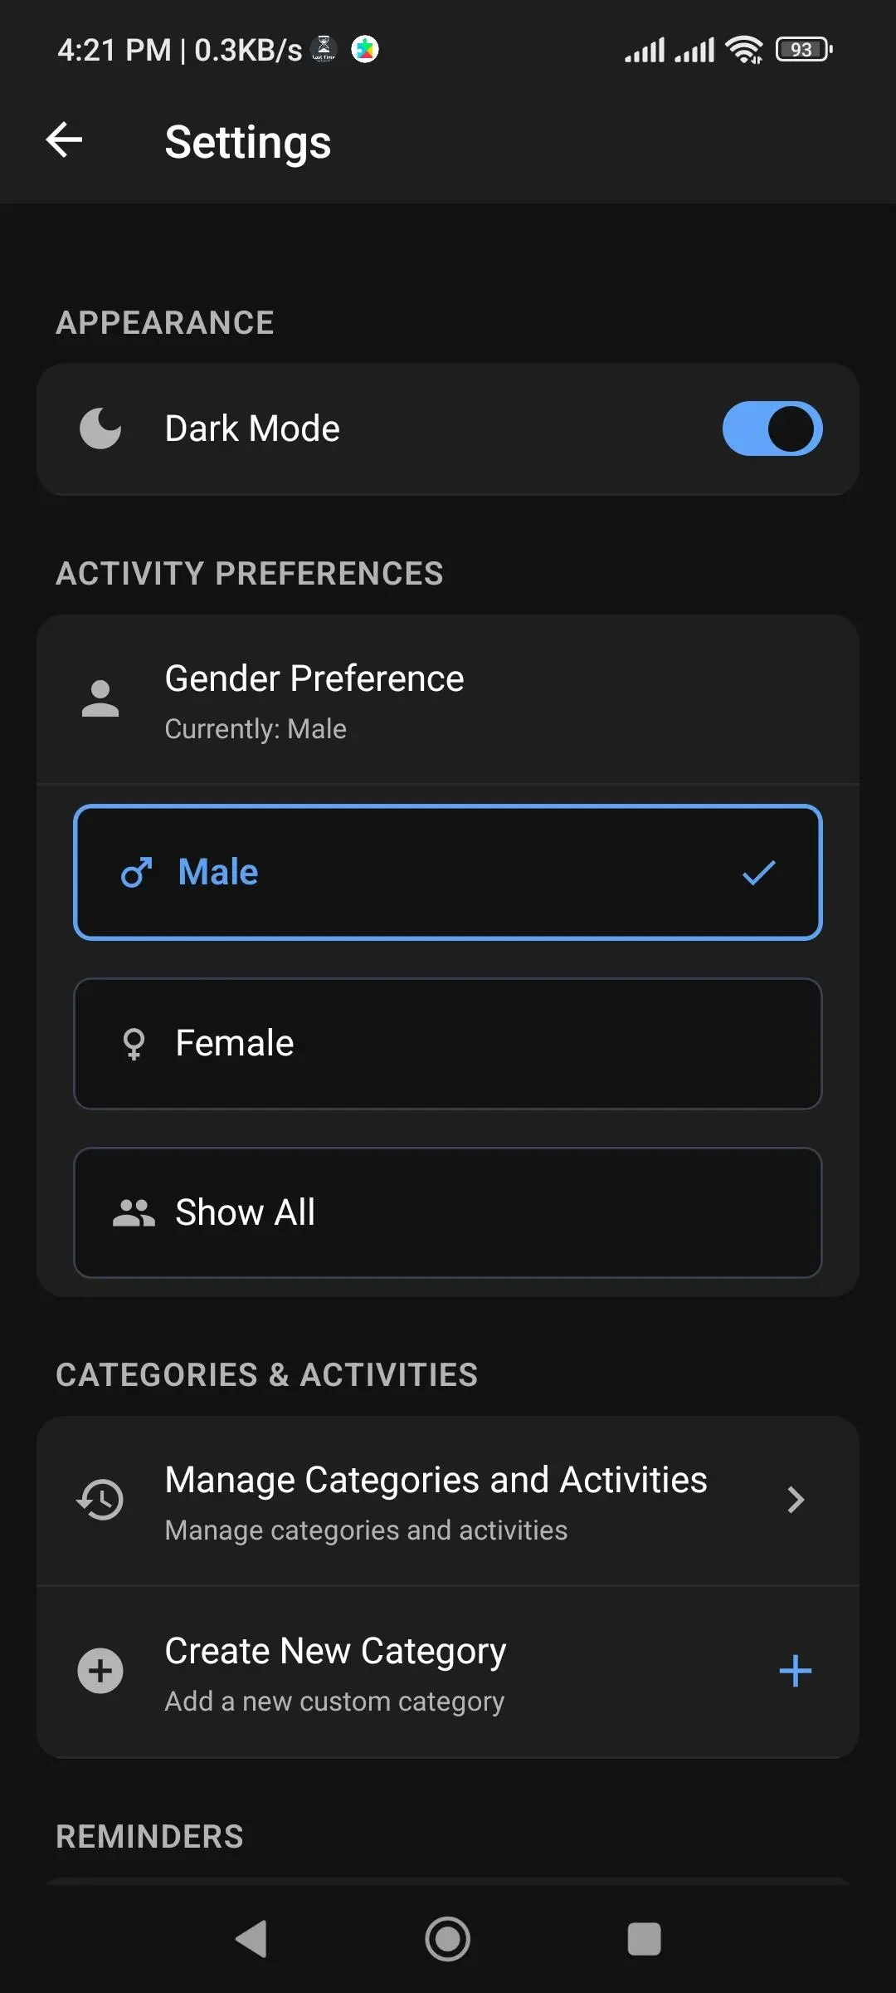This screenshot has width=896, height=1993.
Task: Open the Gender Preference selector
Action: [x=448, y=700]
